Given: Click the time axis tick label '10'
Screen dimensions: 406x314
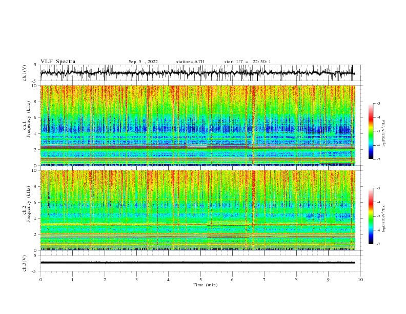Looking at the screenshot, I should 360,280.
